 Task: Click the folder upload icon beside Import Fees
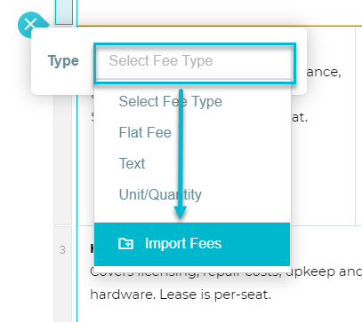[x=125, y=244]
